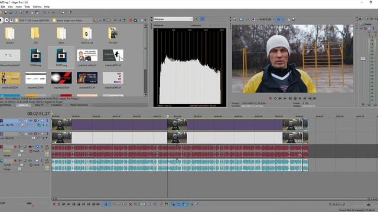Open the Overlays dropdown arrow in the preview toolbar
Screen dimensions: 378x212
(x=283, y=19)
